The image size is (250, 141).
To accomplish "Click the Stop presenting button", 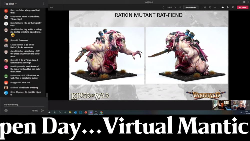I will [x=191, y=7].
